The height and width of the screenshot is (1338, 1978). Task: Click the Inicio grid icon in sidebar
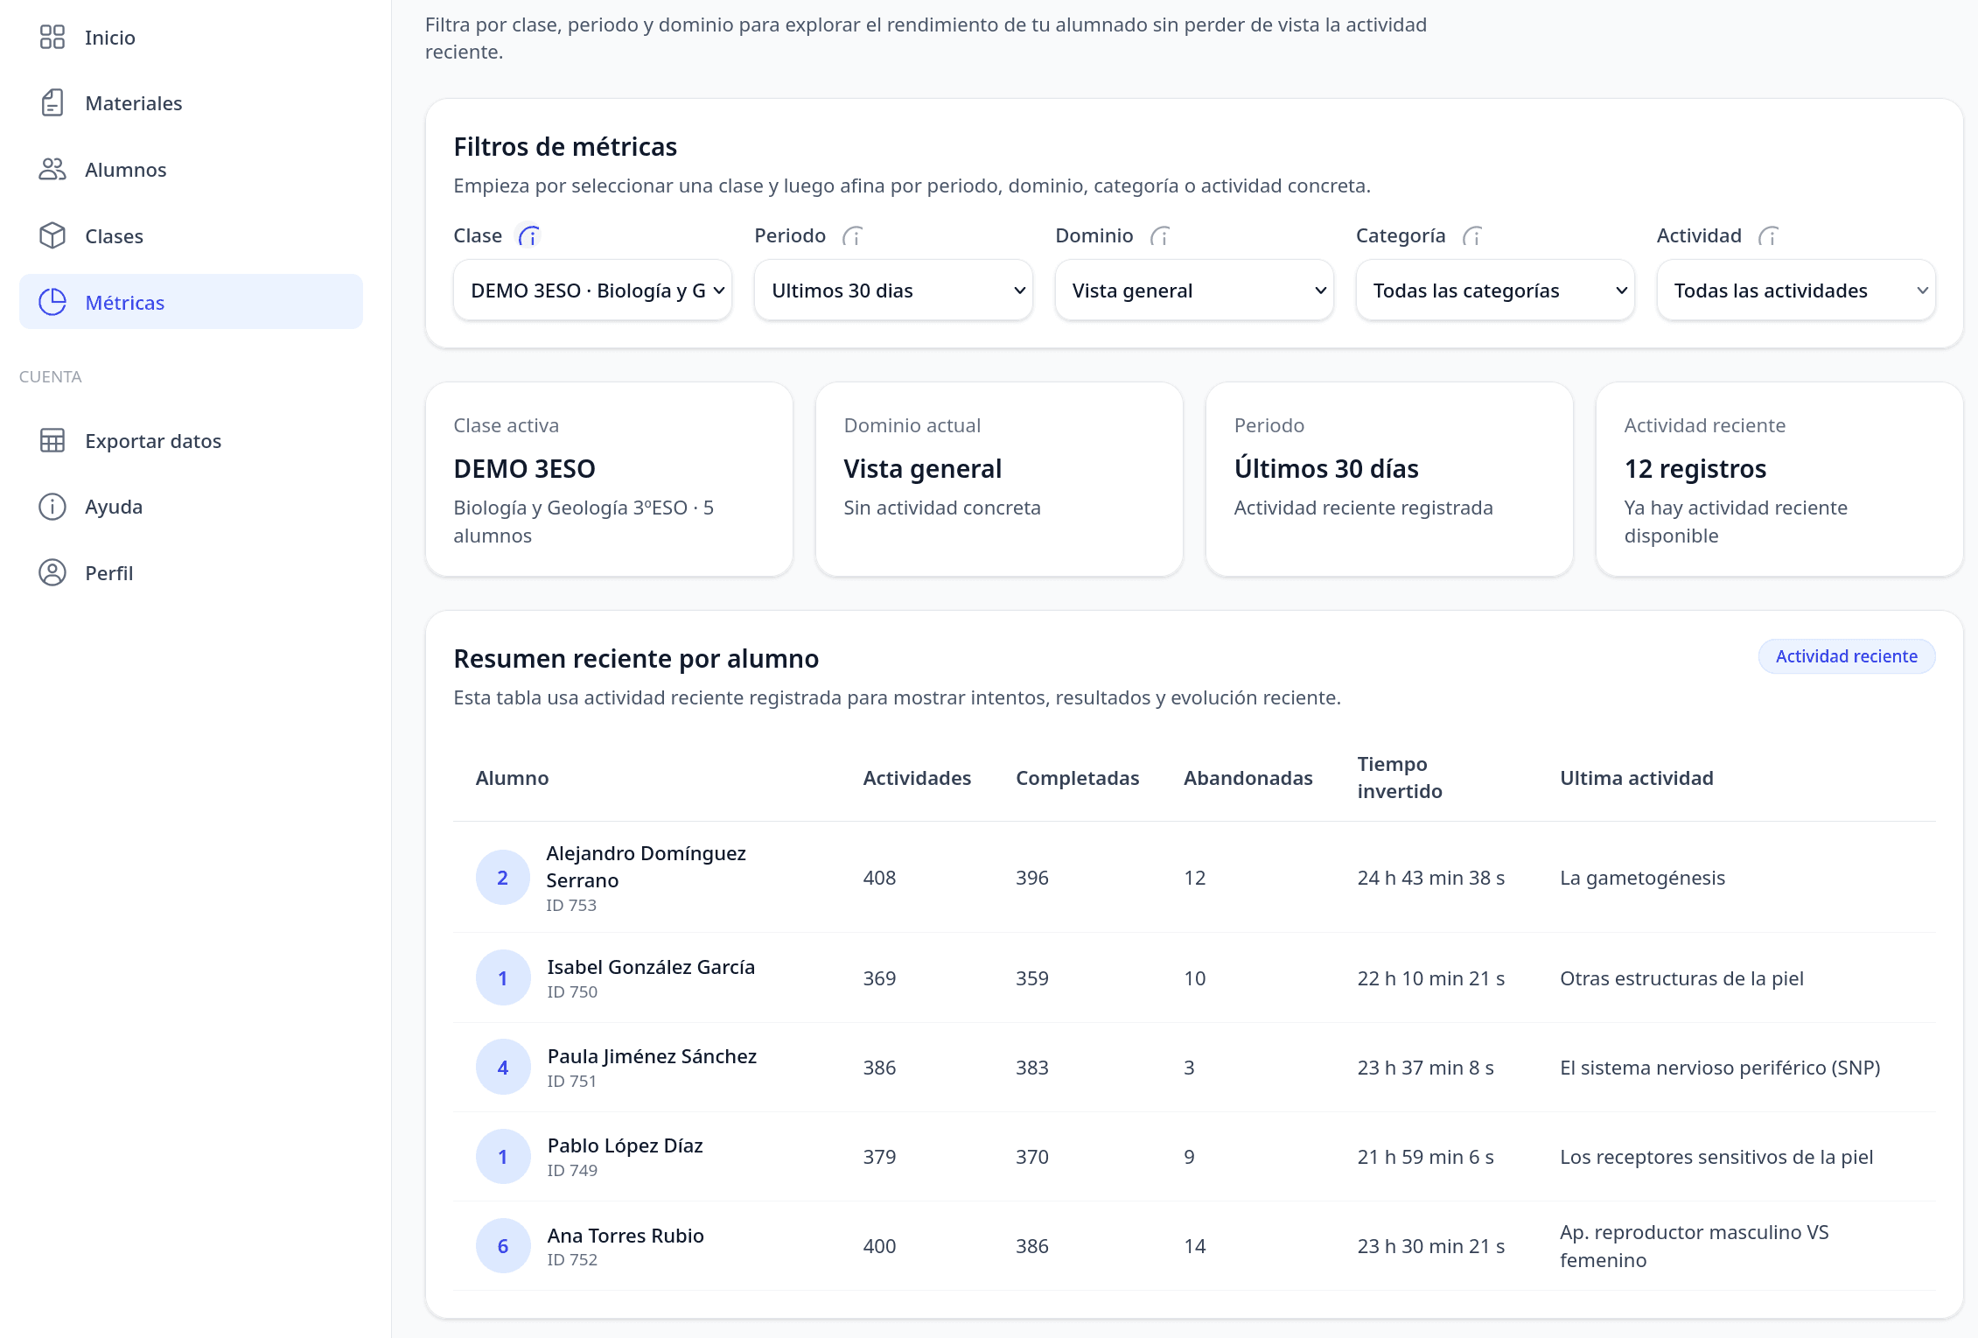[x=52, y=37]
